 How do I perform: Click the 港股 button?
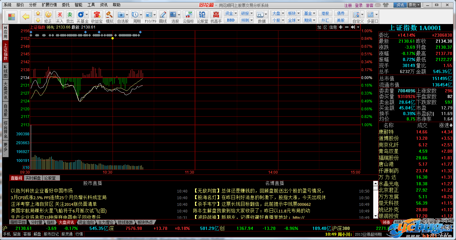pyautogui.click(x=325, y=13)
